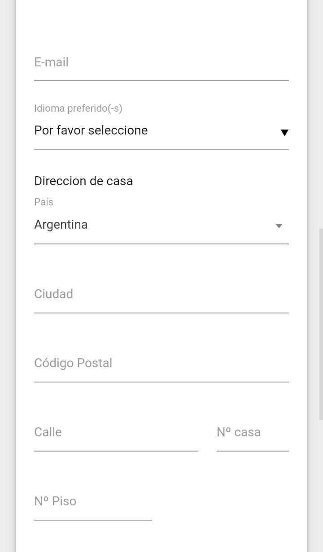
Task: Click the E-mail placeholder text
Action: point(51,62)
